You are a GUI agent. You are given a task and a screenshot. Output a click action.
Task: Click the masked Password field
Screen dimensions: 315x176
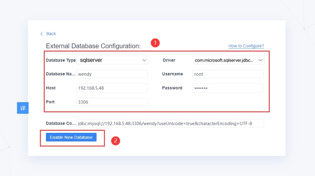pyautogui.click(x=228, y=88)
